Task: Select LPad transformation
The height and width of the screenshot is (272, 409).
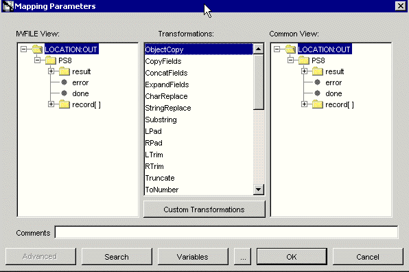Action: [x=199, y=131]
